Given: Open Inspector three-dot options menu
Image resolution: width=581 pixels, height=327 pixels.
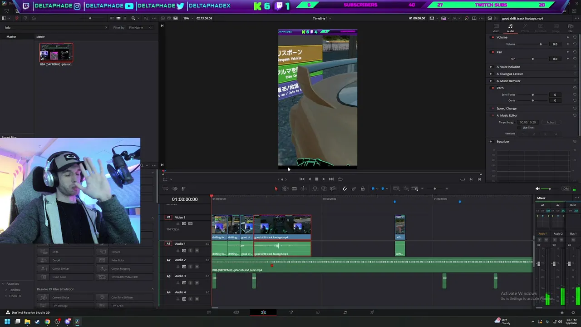Looking at the screenshot, I should pyautogui.click(x=576, y=18).
